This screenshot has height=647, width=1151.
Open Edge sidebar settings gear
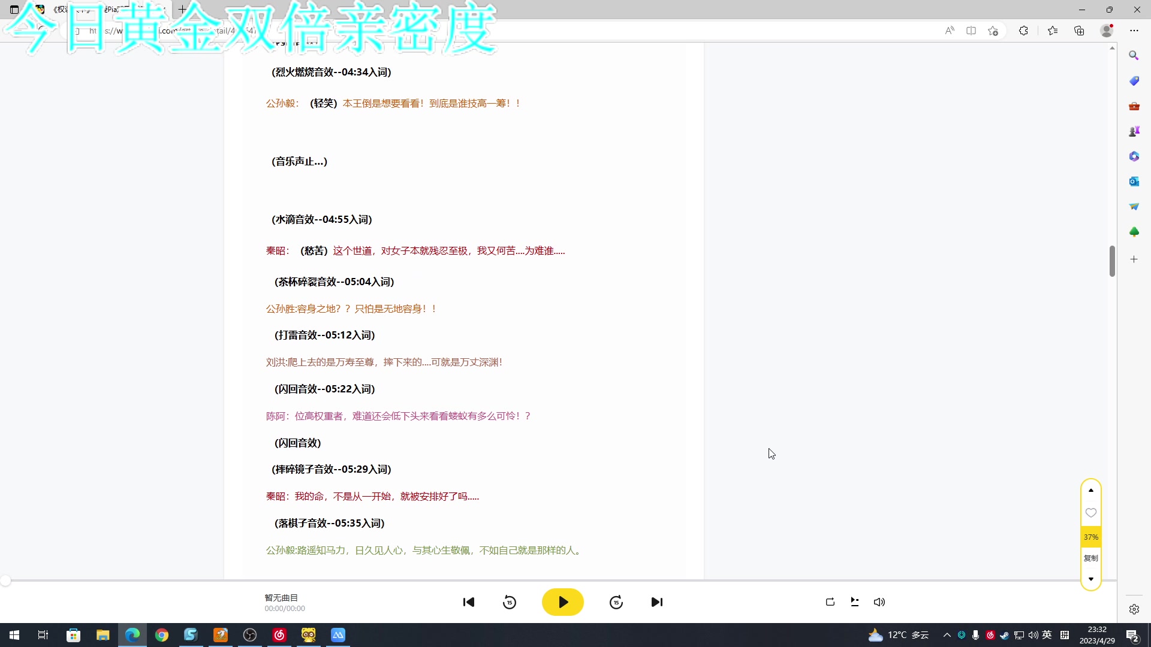[x=1134, y=609]
